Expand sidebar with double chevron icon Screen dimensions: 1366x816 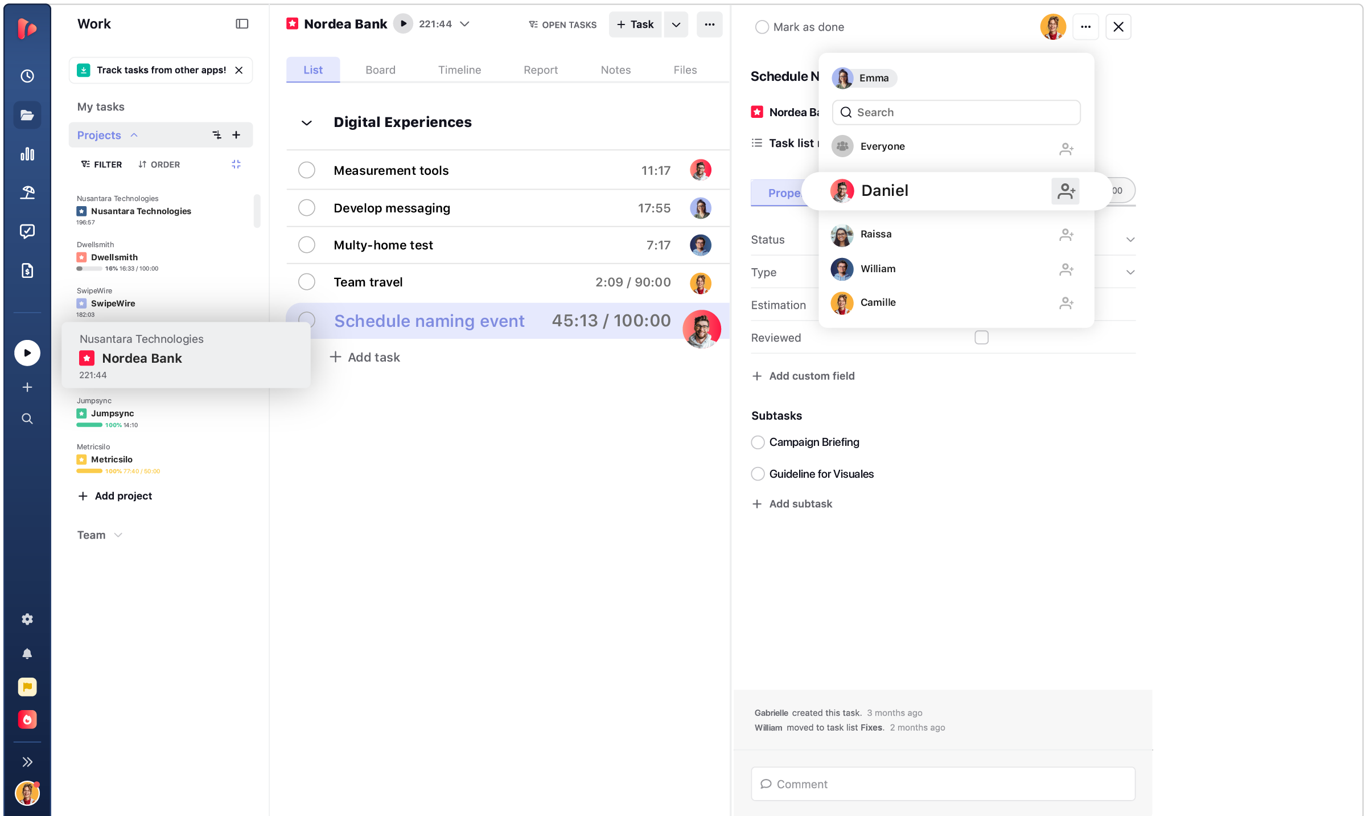tap(27, 762)
